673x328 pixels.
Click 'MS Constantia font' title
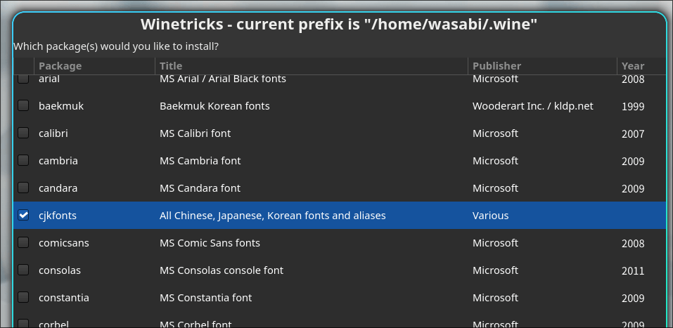click(x=205, y=298)
